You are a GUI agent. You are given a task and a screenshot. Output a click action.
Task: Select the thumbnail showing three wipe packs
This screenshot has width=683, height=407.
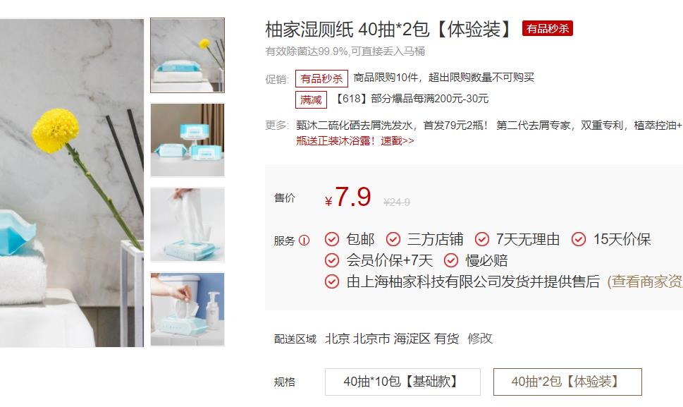click(x=187, y=140)
